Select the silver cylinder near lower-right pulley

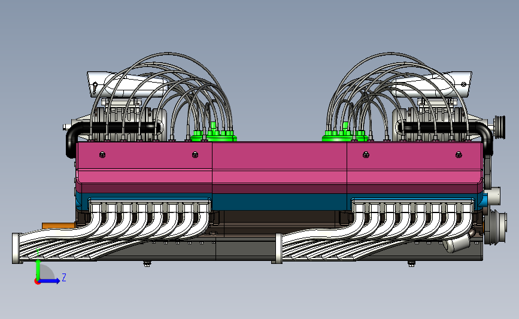coord(458,243)
